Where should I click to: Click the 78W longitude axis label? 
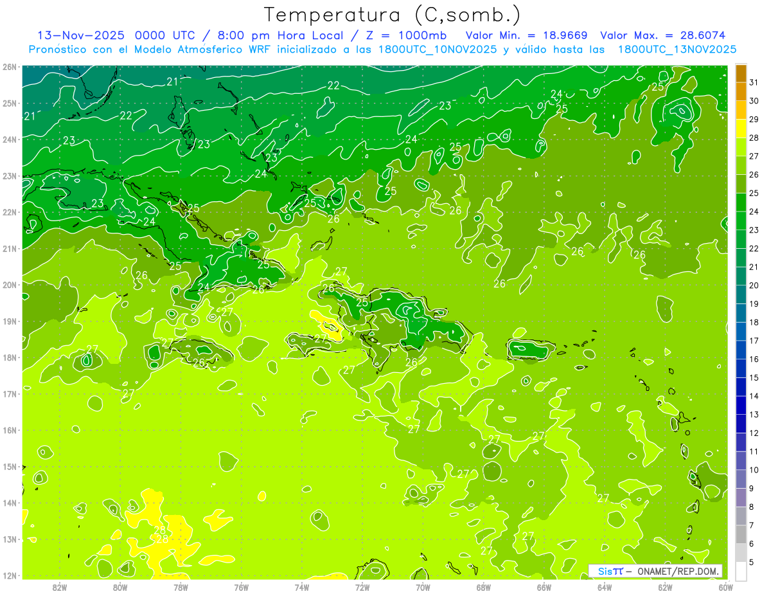[181, 586]
